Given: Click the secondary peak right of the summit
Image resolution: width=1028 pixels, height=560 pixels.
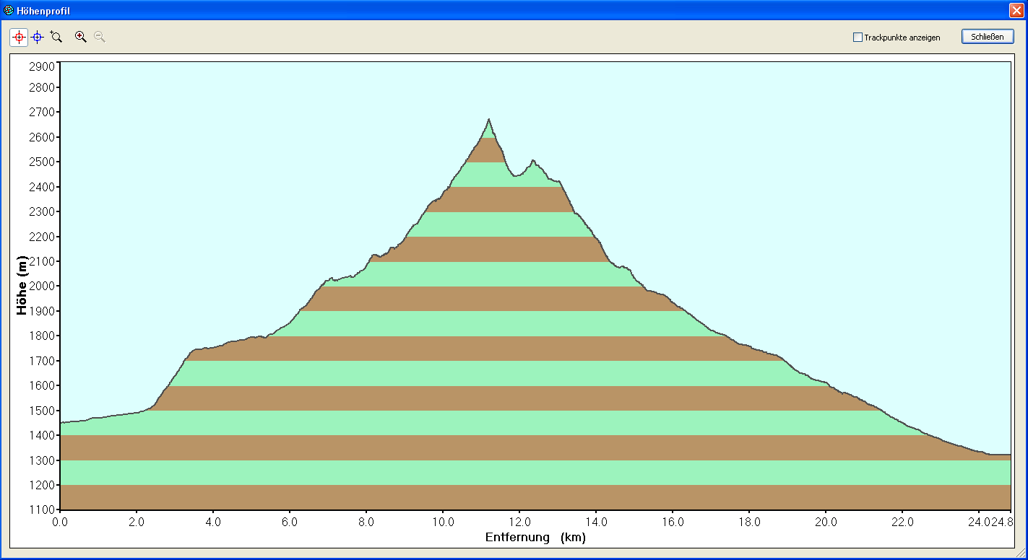Looking at the screenshot, I should 532,161.
